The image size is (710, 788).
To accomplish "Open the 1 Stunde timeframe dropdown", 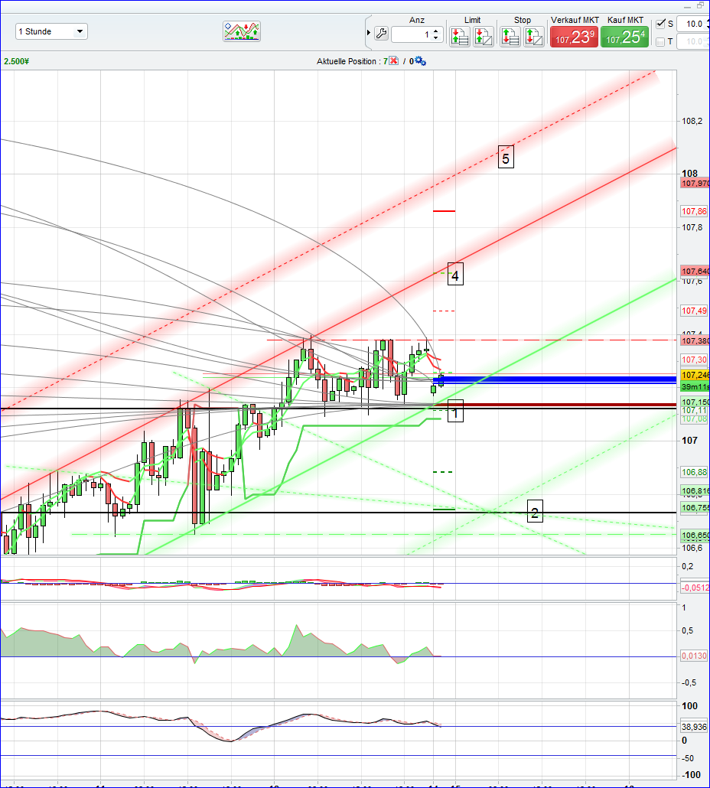I will click(50, 31).
